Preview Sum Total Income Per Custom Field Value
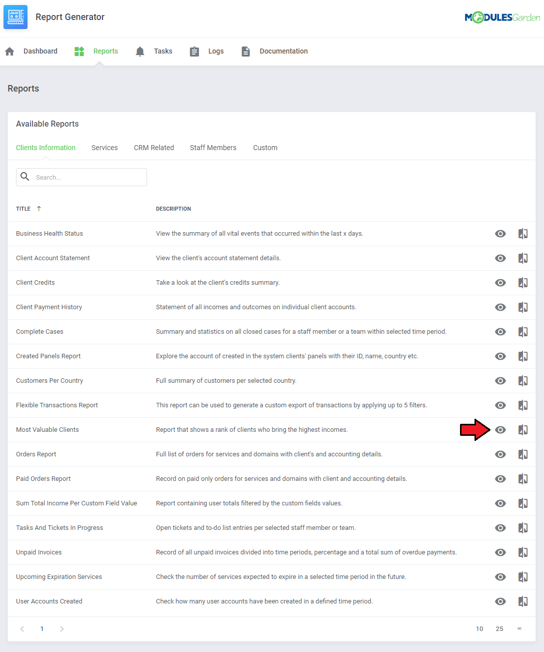Viewport: 544px width, 652px height. click(x=500, y=503)
